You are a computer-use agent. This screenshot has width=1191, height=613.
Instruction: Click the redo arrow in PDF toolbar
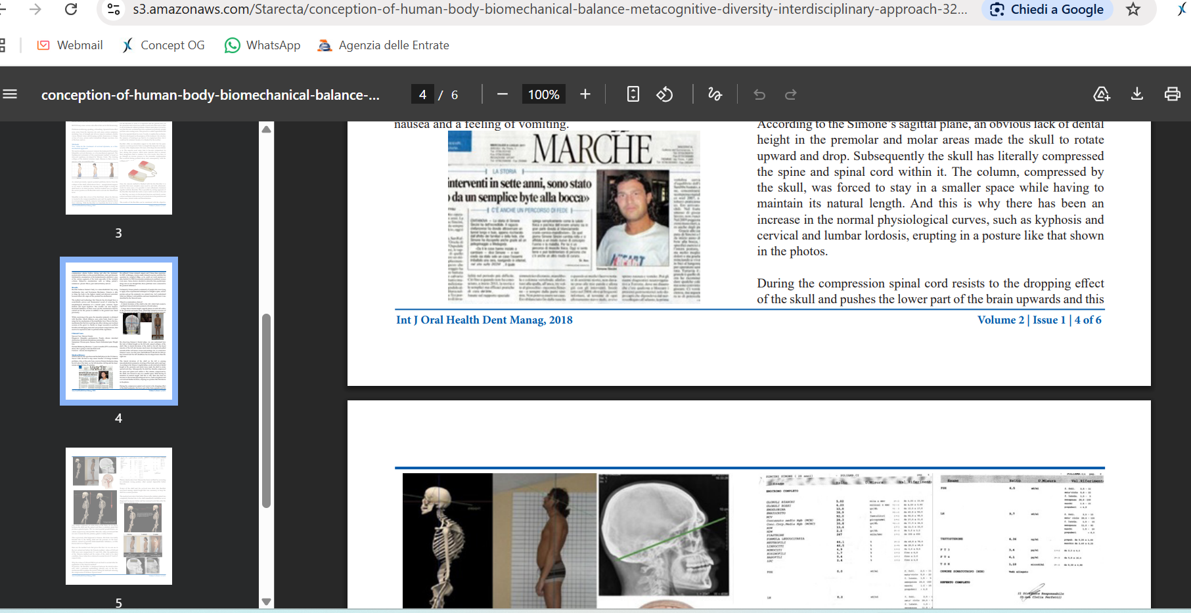point(791,95)
